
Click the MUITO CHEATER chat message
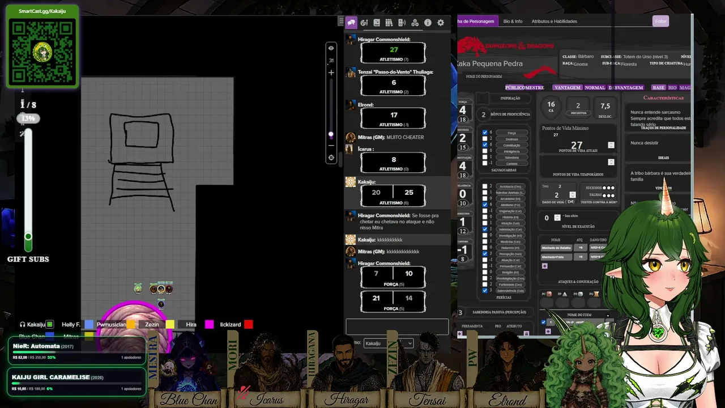click(405, 137)
